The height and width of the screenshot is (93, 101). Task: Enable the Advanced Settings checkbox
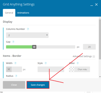pyautogui.click(x=94, y=57)
